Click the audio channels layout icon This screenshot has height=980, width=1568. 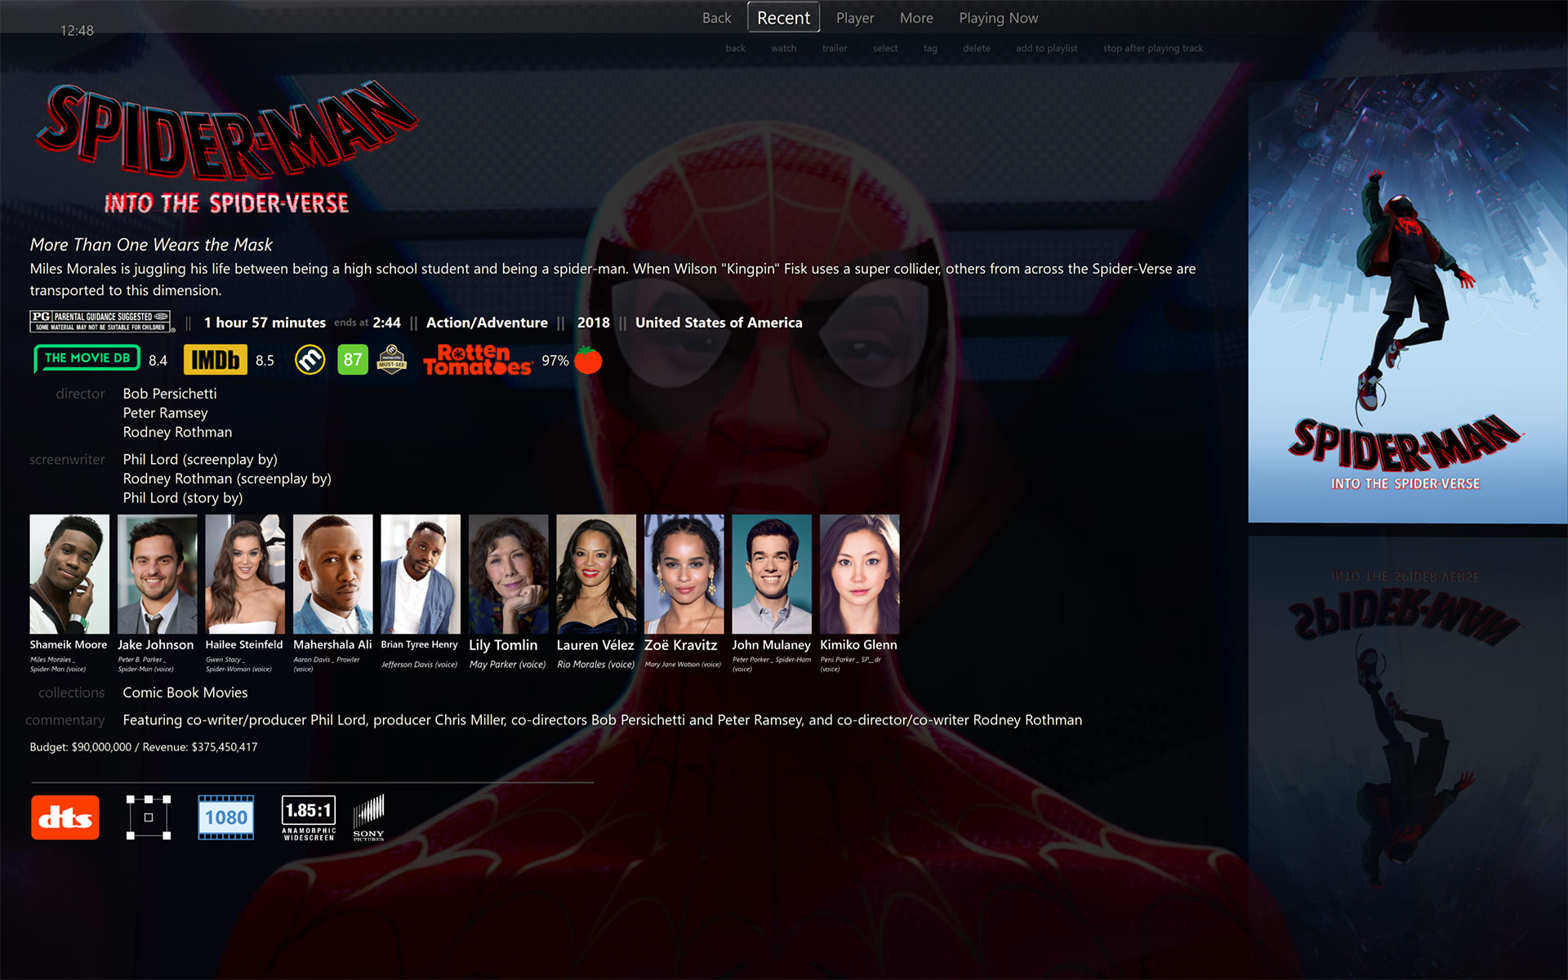tap(149, 817)
